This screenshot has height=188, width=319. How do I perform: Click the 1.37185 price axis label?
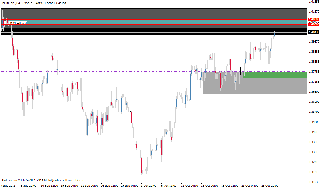[x=314, y=82]
